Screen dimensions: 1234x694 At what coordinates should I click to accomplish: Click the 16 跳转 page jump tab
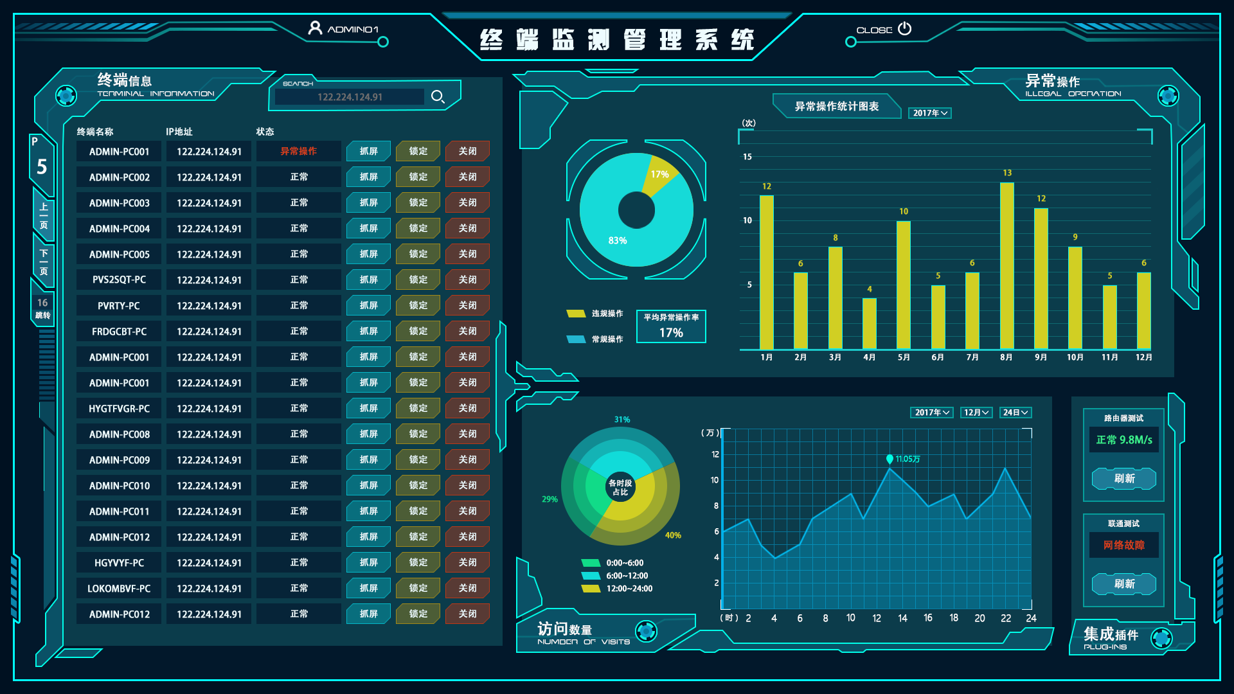pyautogui.click(x=43, y=308)
